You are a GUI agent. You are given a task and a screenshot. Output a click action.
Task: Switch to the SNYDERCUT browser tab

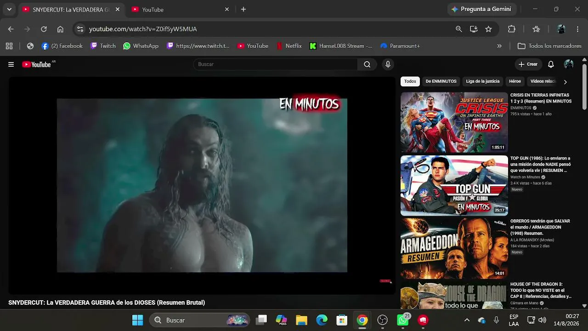coord(71,9)
